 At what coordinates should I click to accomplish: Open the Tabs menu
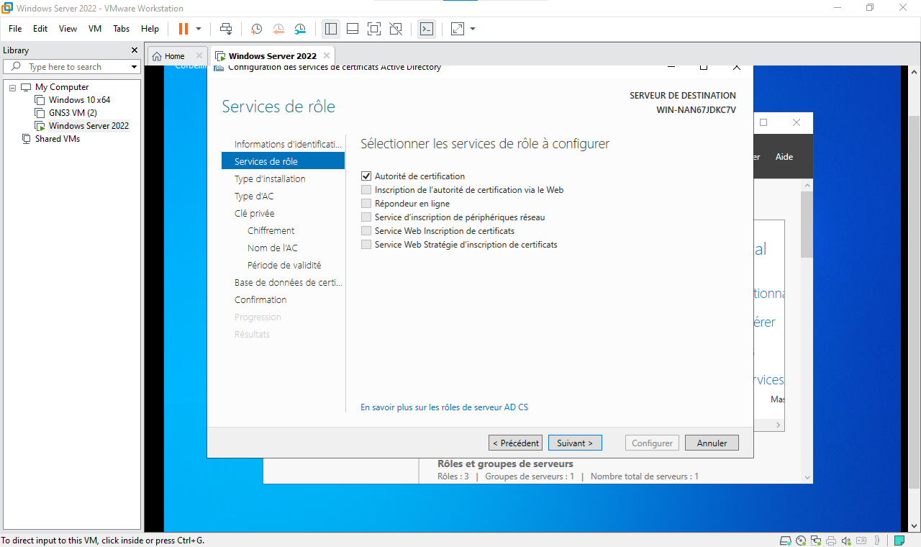[x=122, y=29]
